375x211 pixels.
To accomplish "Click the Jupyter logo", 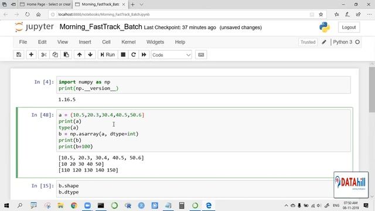I will pyautogui.click(x=34, y=27).
